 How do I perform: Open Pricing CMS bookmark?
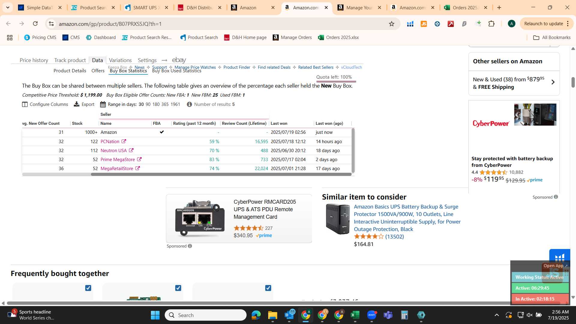coord(40,37)
